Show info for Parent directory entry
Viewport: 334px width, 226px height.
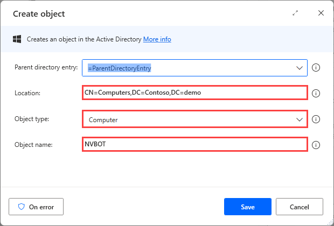pos(316,68)
